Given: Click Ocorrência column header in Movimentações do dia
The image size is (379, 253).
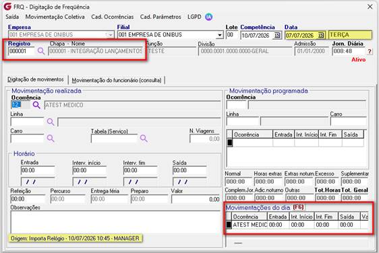Looking at the screenshot, I should tap(250, 217).
